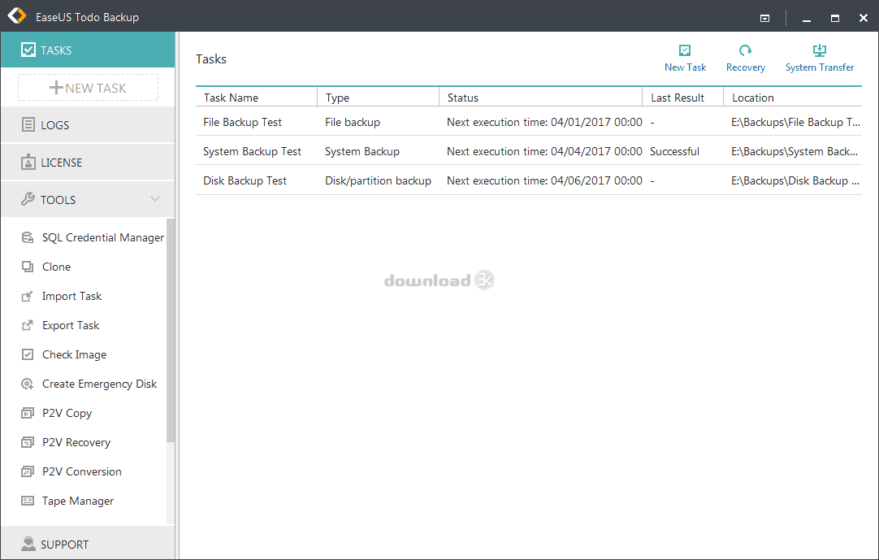Click the Tape Manager icon
This screenshot has height=560, width=879.
click(28, 501)
